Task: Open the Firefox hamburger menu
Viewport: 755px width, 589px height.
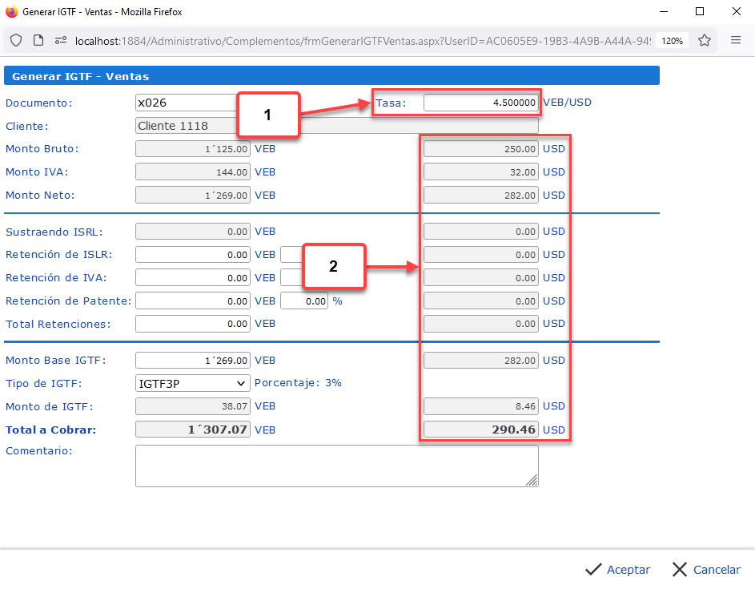Action: pyautogui.click(x=736, y=40)
